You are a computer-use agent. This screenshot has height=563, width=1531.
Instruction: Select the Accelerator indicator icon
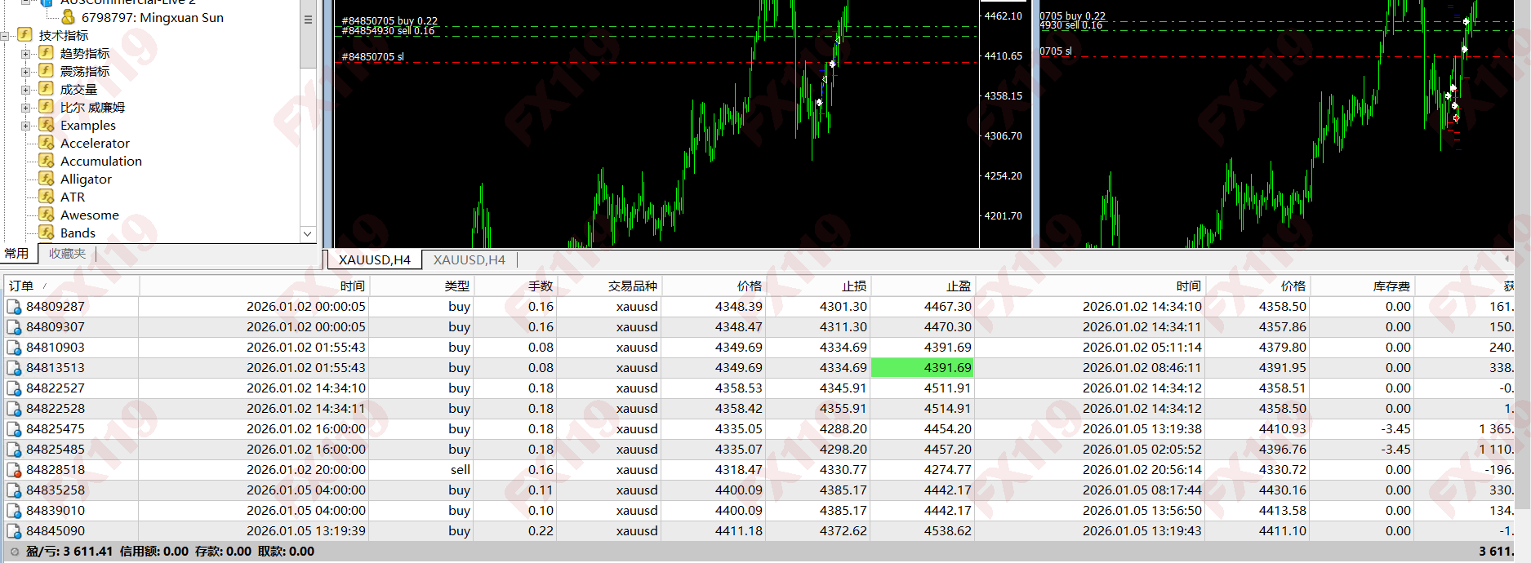click(47, 143)
